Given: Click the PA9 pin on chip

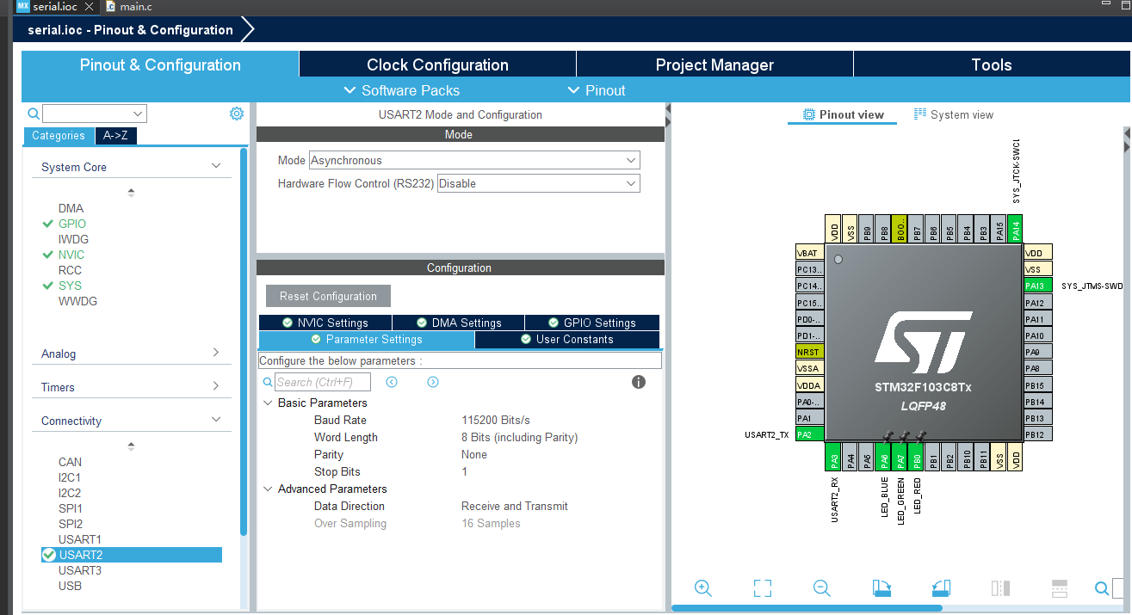Looking at the screenshot, I should [x=1038, y=352].
